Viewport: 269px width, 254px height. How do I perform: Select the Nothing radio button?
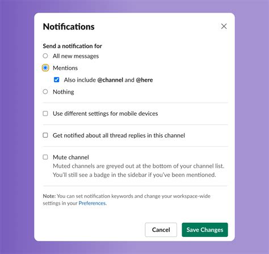[x=45, y=92]
